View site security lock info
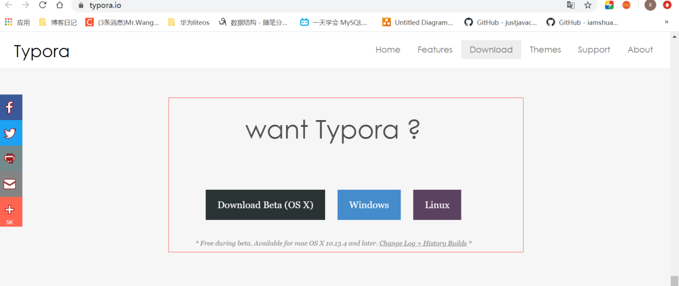Image resolution: width=679 pixels, height=286 pixels. pyautogui.click(x=80, y=5)
